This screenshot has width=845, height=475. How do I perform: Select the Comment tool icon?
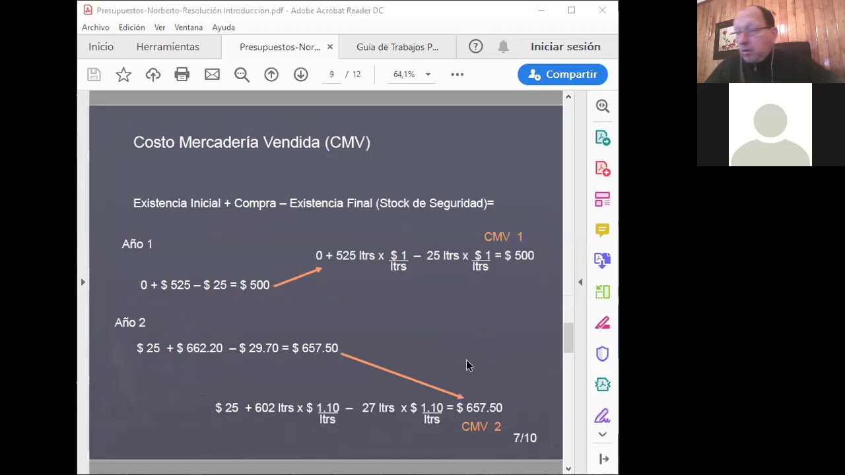603,230
